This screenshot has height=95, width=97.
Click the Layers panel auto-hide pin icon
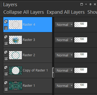[x=90, y=4]
